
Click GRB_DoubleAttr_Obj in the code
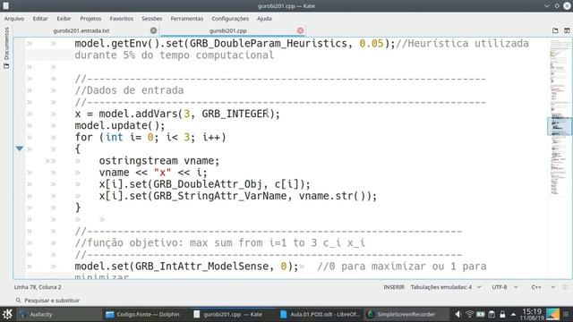(208, 183)
